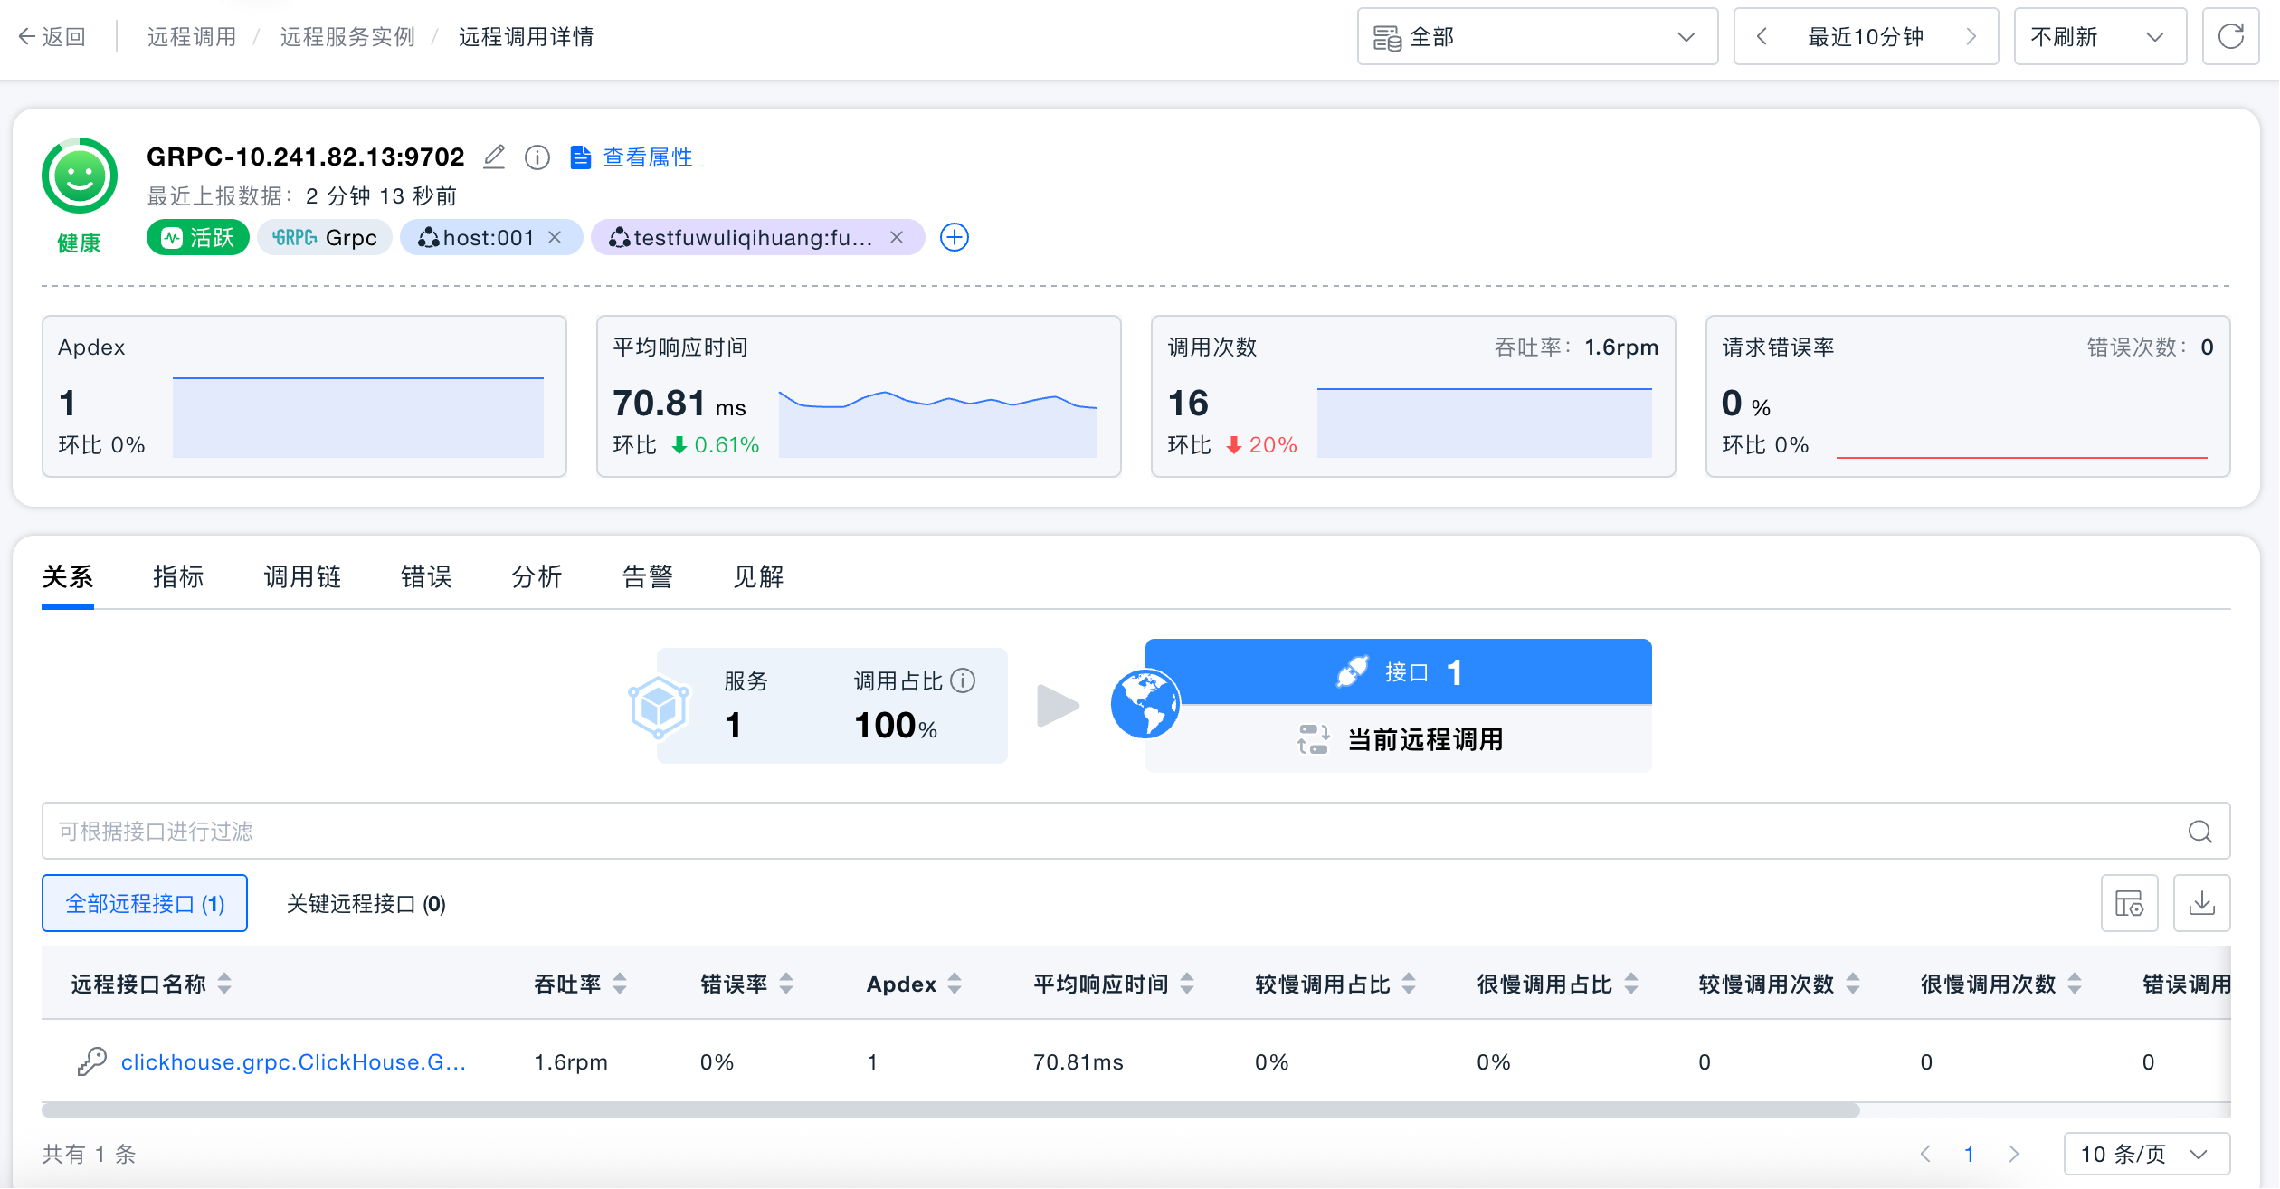The height and width of the screenshot is (1189, 2280).
Task: Click the horizontal table scrollbar
Action: 951,1110
